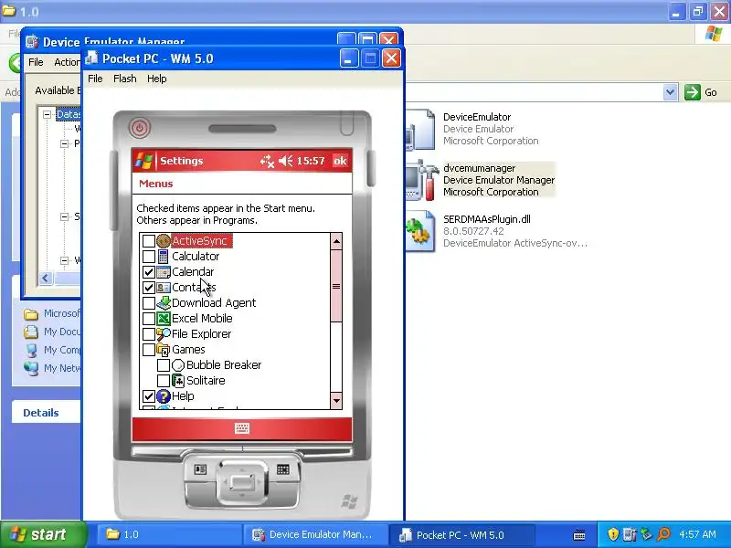Image resolution: width=731 pixels, height=548 pixels.
Task: Click the Contacts app icon in list
Action: pyautogui.click(x=164, y=288)
